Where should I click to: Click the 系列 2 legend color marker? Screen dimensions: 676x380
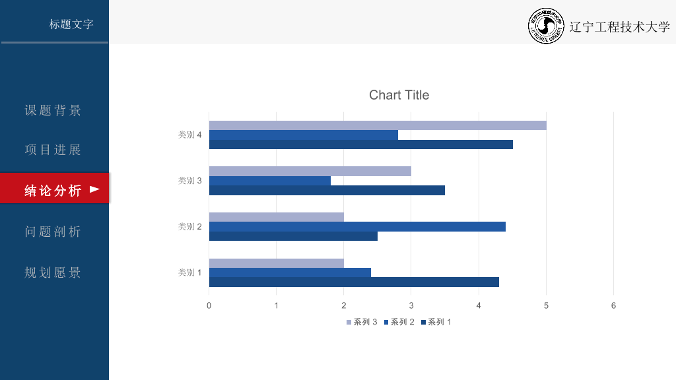386,322
